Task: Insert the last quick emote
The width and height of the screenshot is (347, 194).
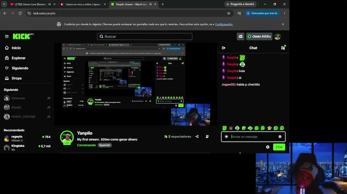Action: (x=282, y=128)
